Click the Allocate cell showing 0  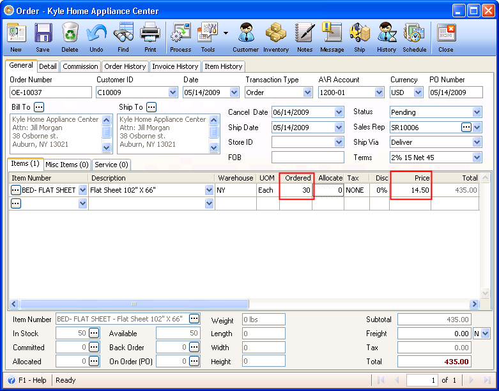click(x=328, y=190)
